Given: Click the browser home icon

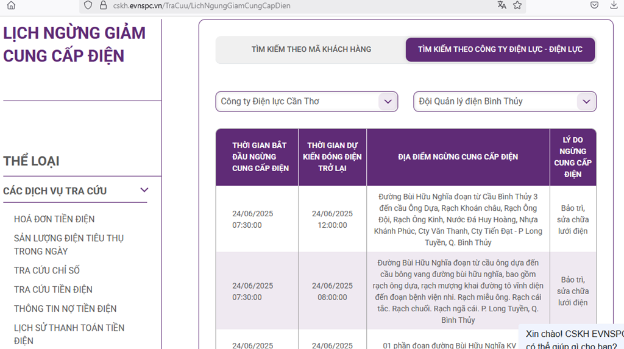Looking at the screenshot, I should coord(11,5).
